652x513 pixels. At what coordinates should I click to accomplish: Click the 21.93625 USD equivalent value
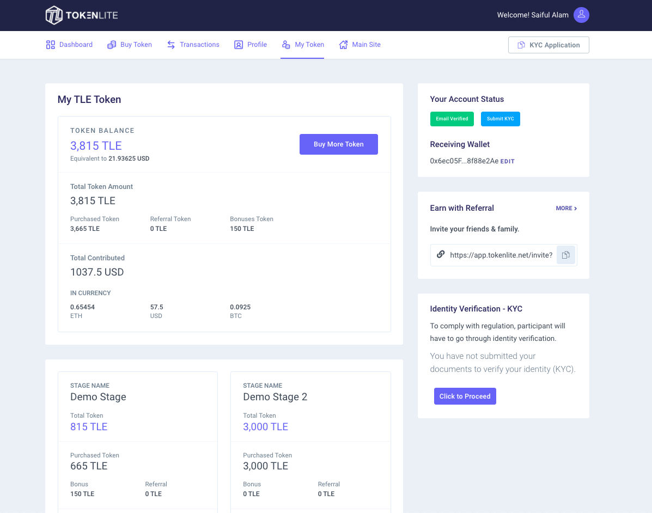click(129, 158)
